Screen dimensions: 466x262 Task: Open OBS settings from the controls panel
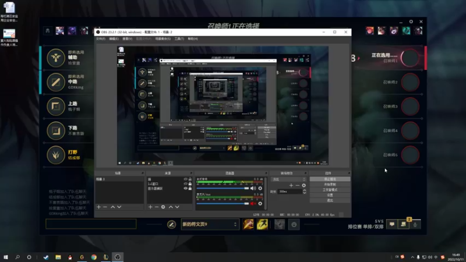330,195
